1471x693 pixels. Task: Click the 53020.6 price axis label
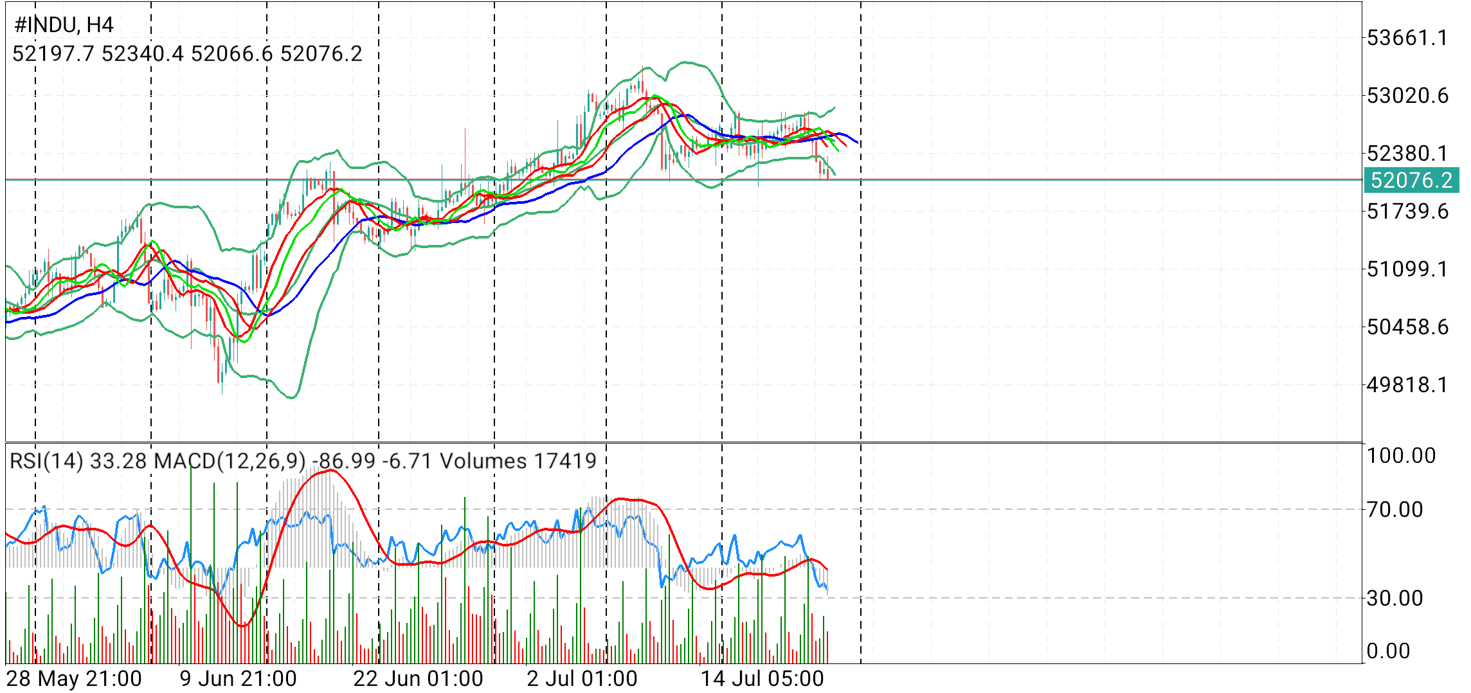[x=1407, y=96]
